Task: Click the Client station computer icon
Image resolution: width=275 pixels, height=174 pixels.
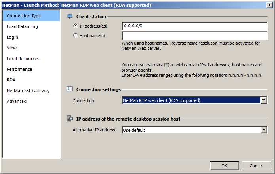Action: point(70,17)
